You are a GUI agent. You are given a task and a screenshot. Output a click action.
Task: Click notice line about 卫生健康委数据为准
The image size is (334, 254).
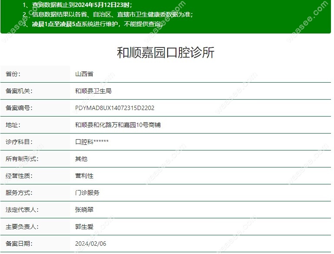point(108,14)
